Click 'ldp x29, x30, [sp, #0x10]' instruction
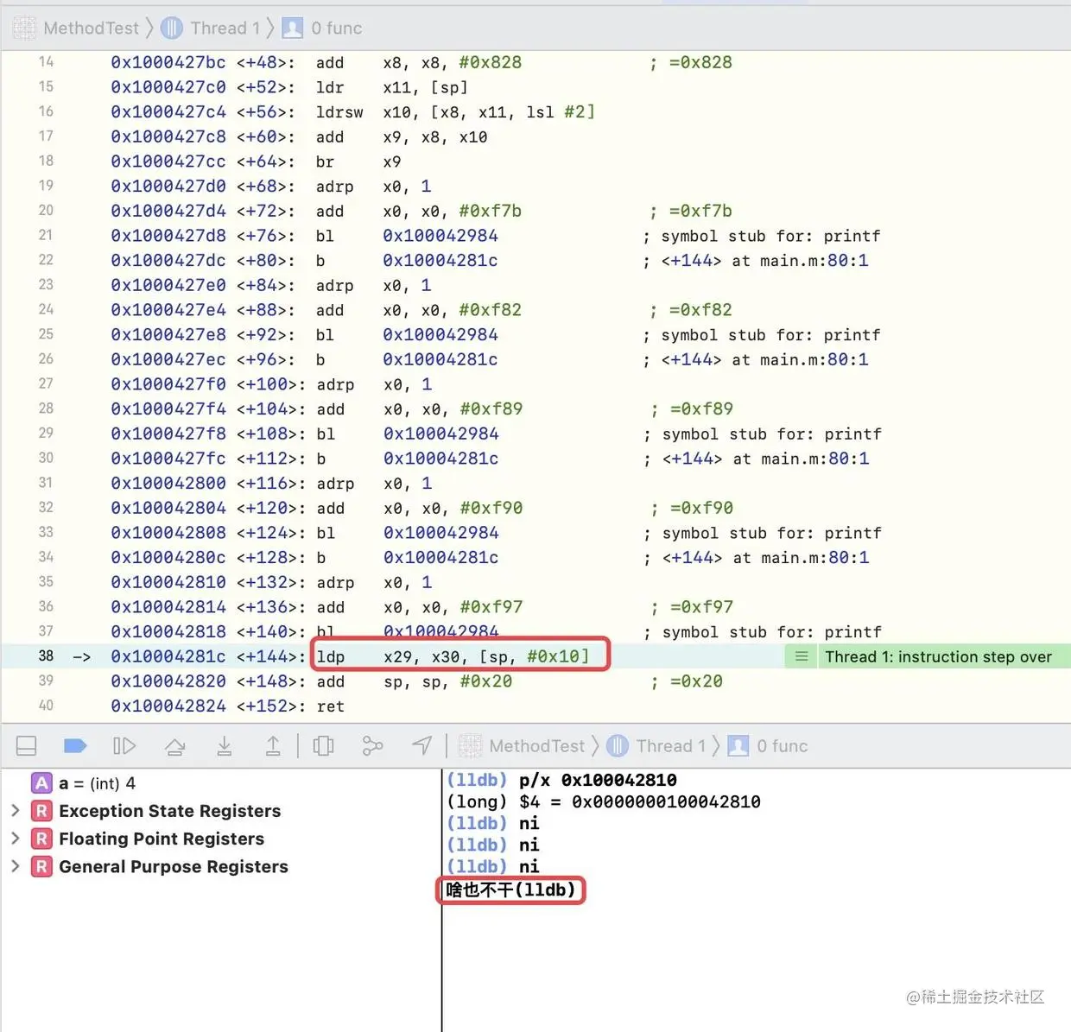The height and width of the screenshot is (1032, 1071). [453, 656]
